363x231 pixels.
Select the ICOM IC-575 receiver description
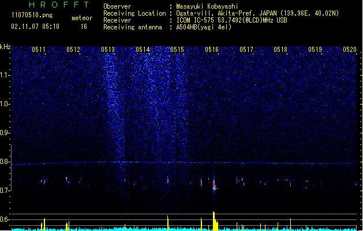pos(231,20)
